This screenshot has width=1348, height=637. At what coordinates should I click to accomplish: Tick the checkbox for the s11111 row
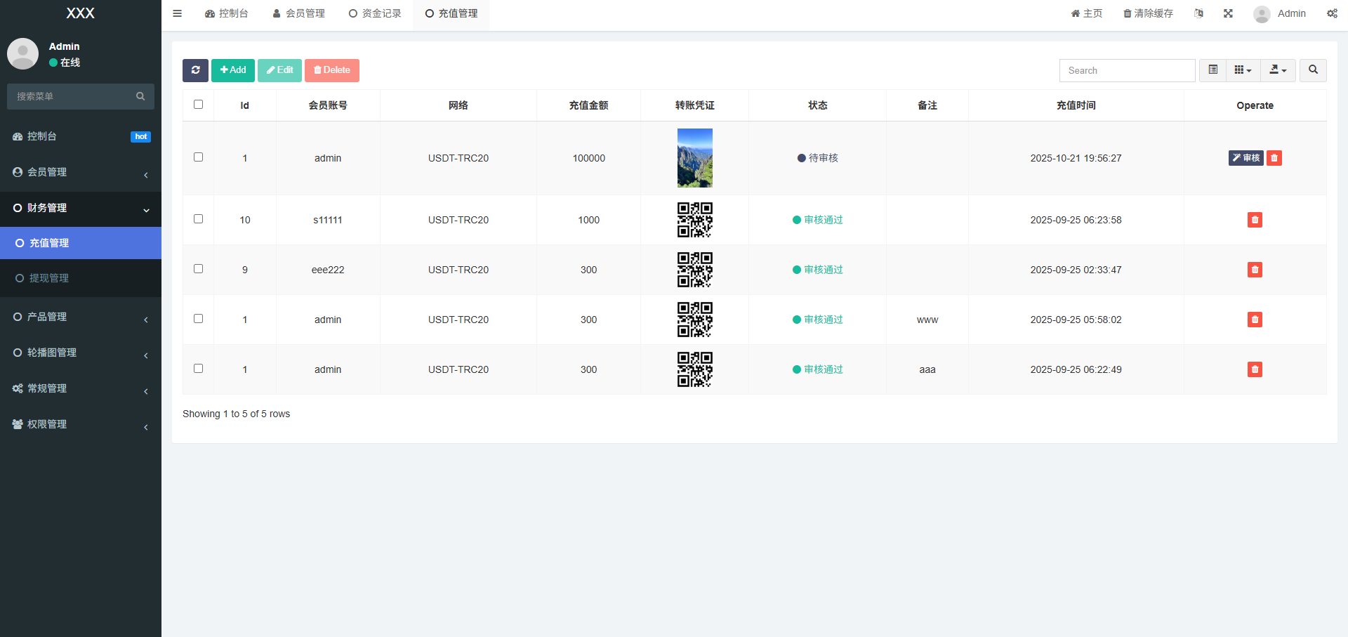click(199, 219)
